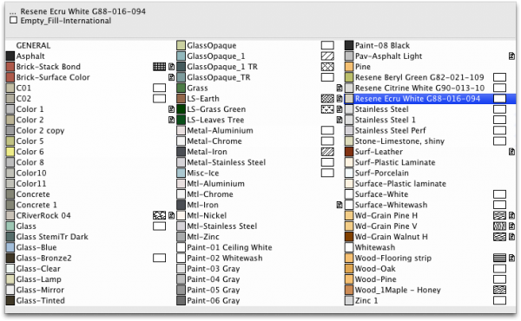Select Color 2 copy entry
This screenshot has width=521, height=321.
(x=40, y=130)
